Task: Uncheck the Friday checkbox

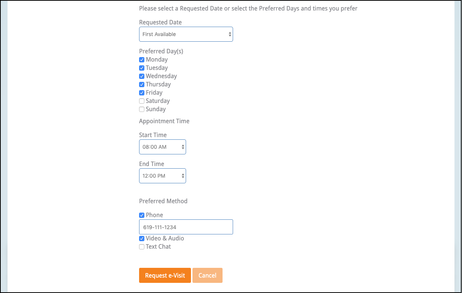Action: tap(142, 93)
